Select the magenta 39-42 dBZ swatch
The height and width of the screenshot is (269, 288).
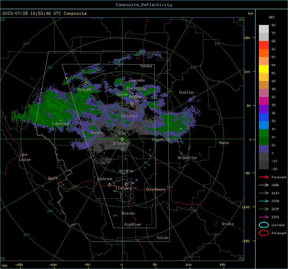(264, 101)
